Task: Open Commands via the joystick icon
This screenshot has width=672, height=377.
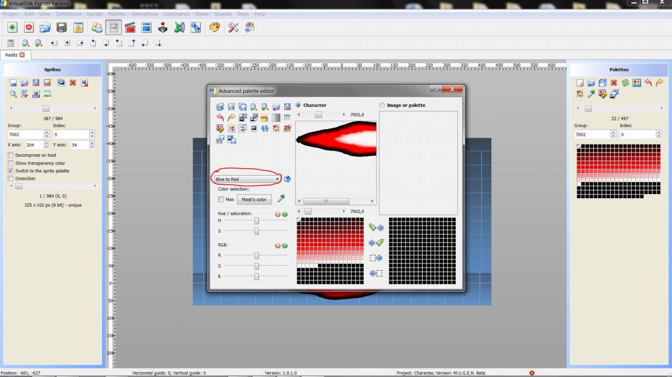Action: point(163,28)
